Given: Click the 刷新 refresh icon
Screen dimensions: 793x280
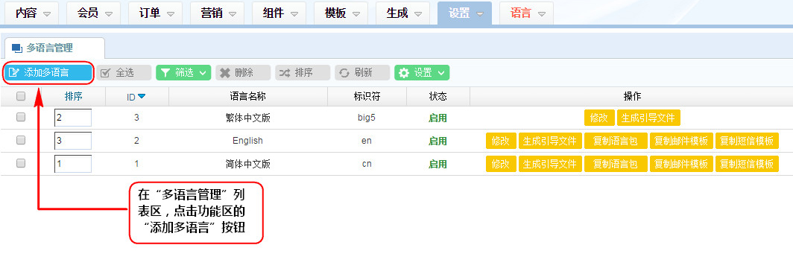Looking at the screenshot, I should [x=344, y=73].
